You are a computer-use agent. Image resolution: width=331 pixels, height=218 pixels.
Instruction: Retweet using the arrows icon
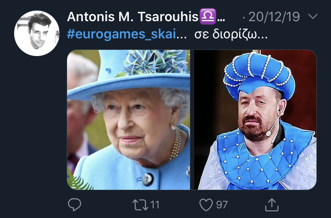click(140, 205)
